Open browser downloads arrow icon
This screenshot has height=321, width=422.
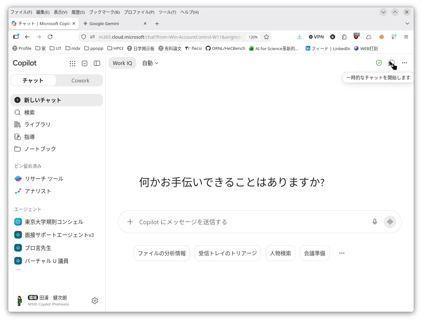(299, 37)
